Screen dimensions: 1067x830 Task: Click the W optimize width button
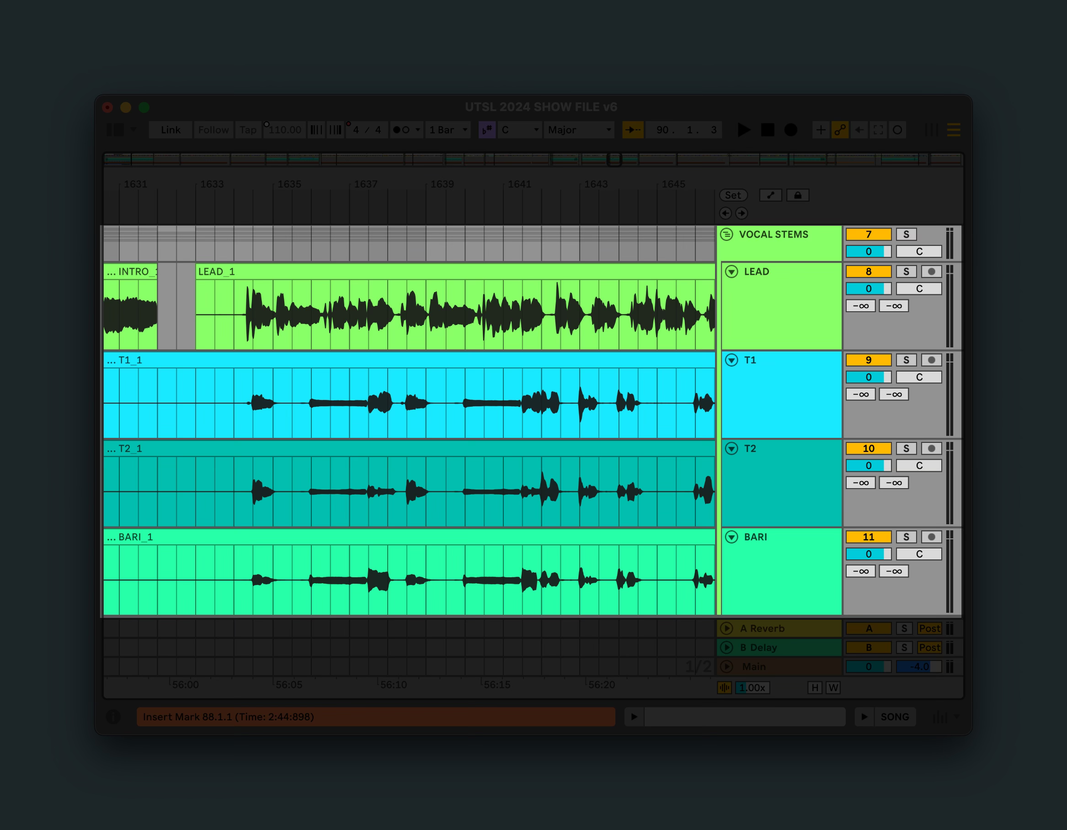click(833, 688)
